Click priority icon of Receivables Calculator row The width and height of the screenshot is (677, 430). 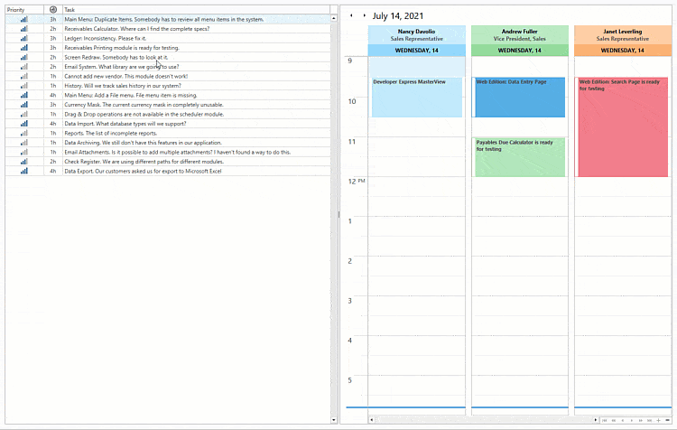coord(24,29)
